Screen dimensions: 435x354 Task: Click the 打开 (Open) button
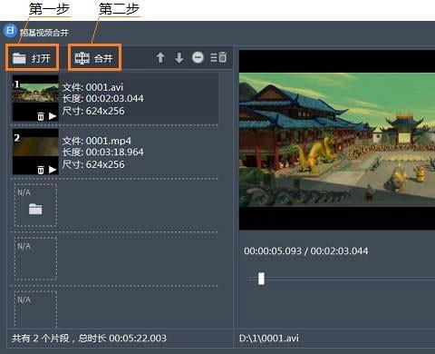click(32, 57)
